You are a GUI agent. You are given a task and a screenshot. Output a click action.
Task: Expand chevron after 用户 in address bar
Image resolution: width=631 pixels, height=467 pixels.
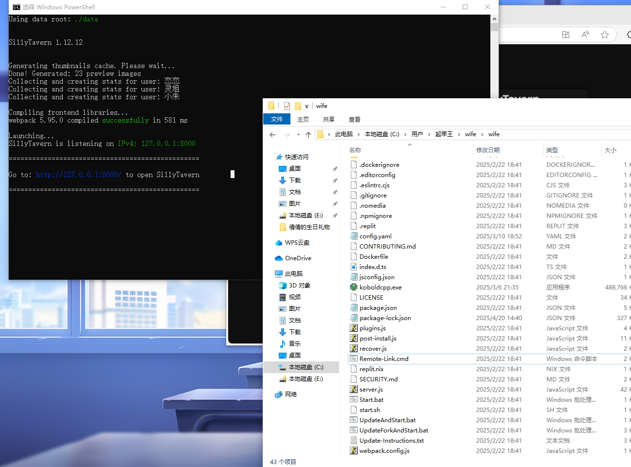tap(429, 134)
